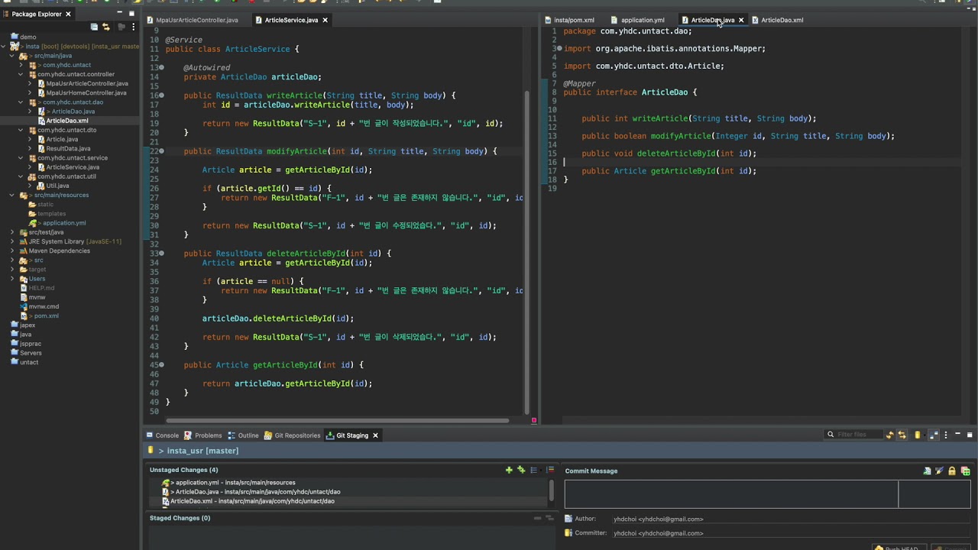Select ArticleDao.java in Unstaged Changes
This screenshot has height=550, width=978.
coord(251,492)
